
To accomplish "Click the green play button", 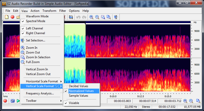I will [x=18, y=101].
